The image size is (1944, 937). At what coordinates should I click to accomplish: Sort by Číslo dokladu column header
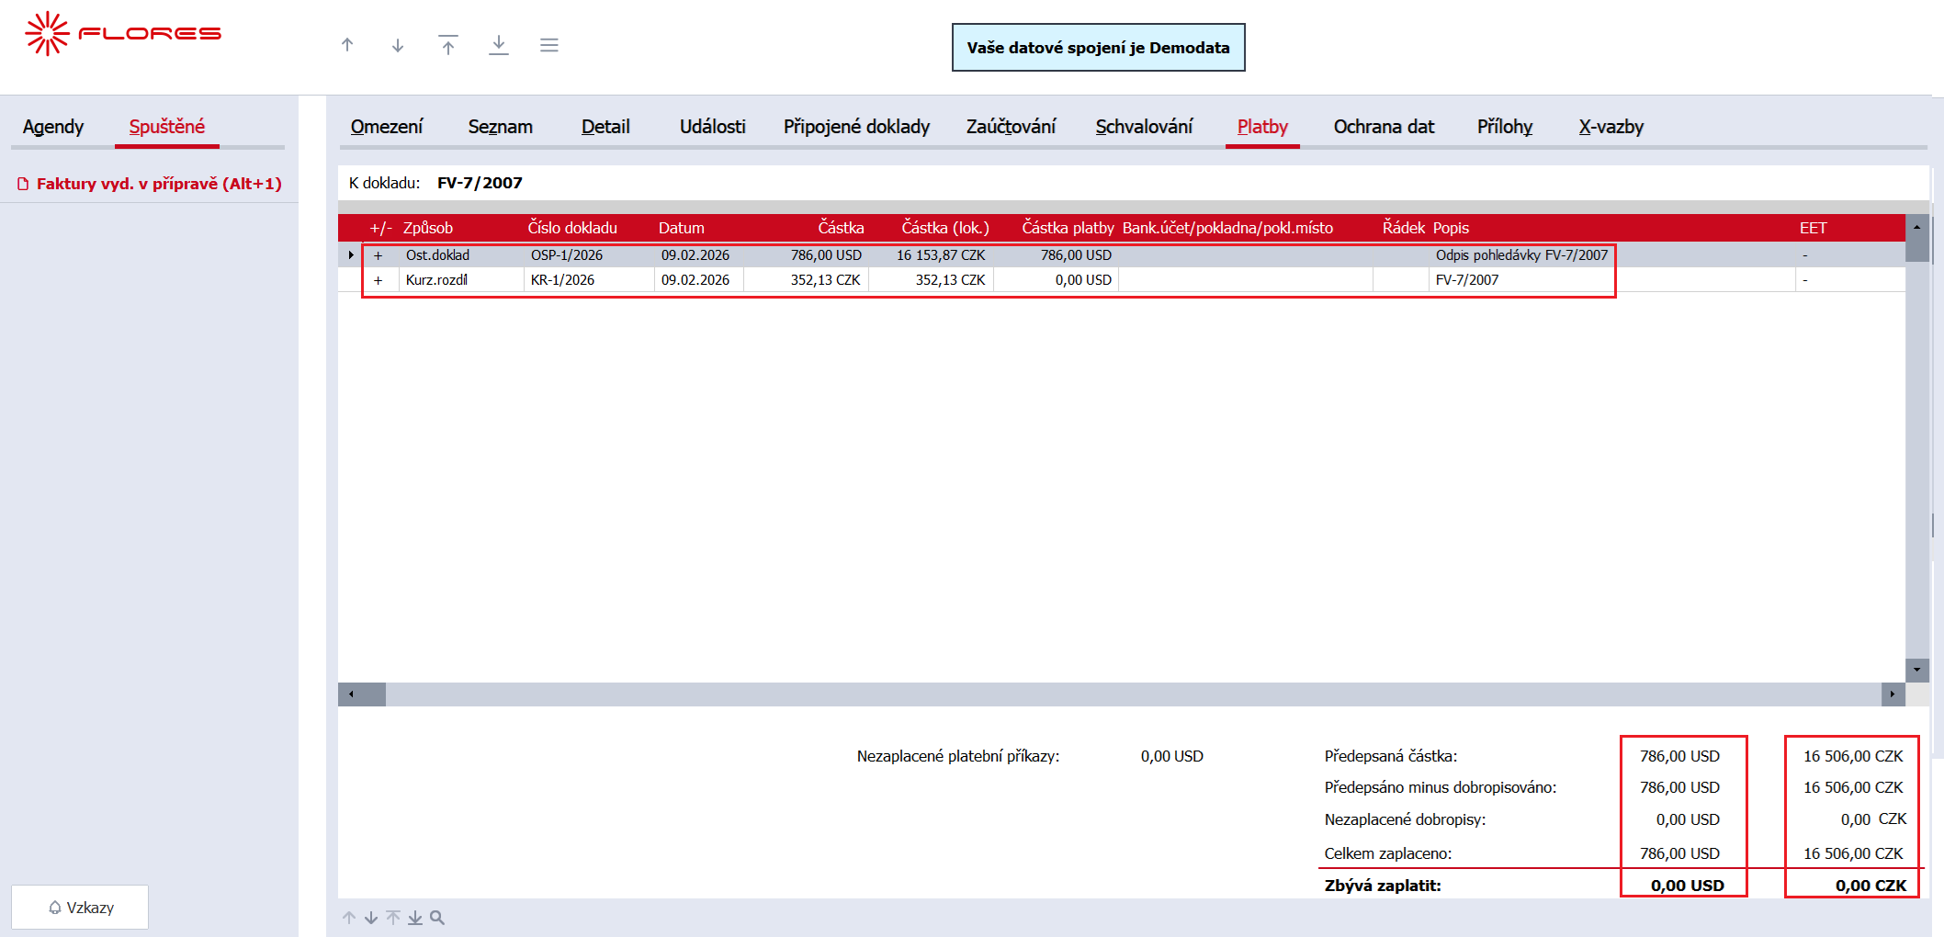572,228
